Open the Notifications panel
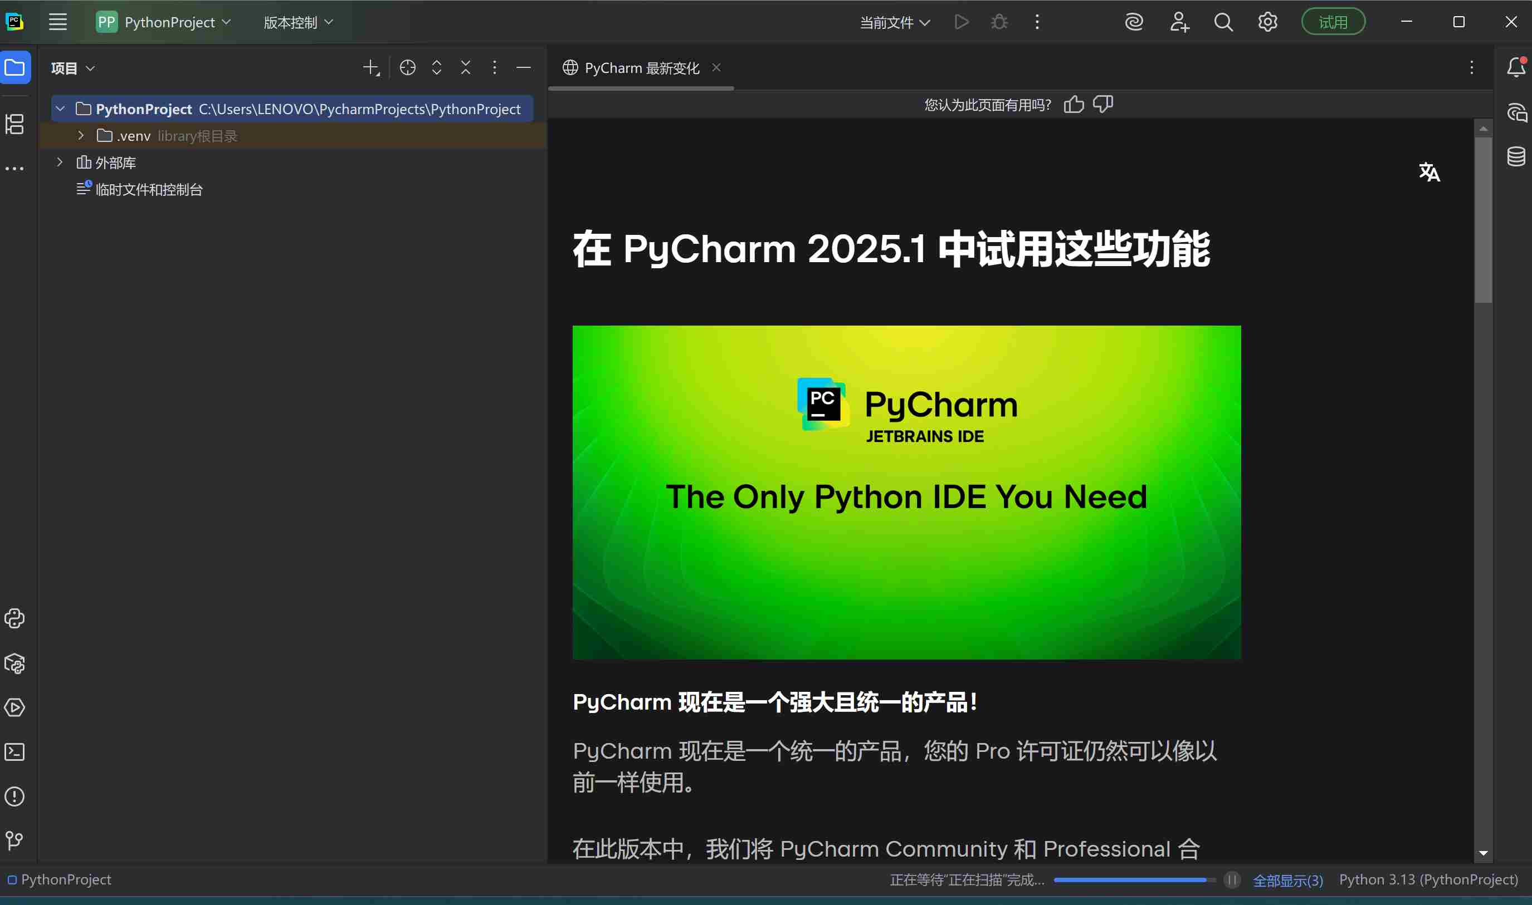This screenshot has width=1532, height=905. (x=1516, y=68)
